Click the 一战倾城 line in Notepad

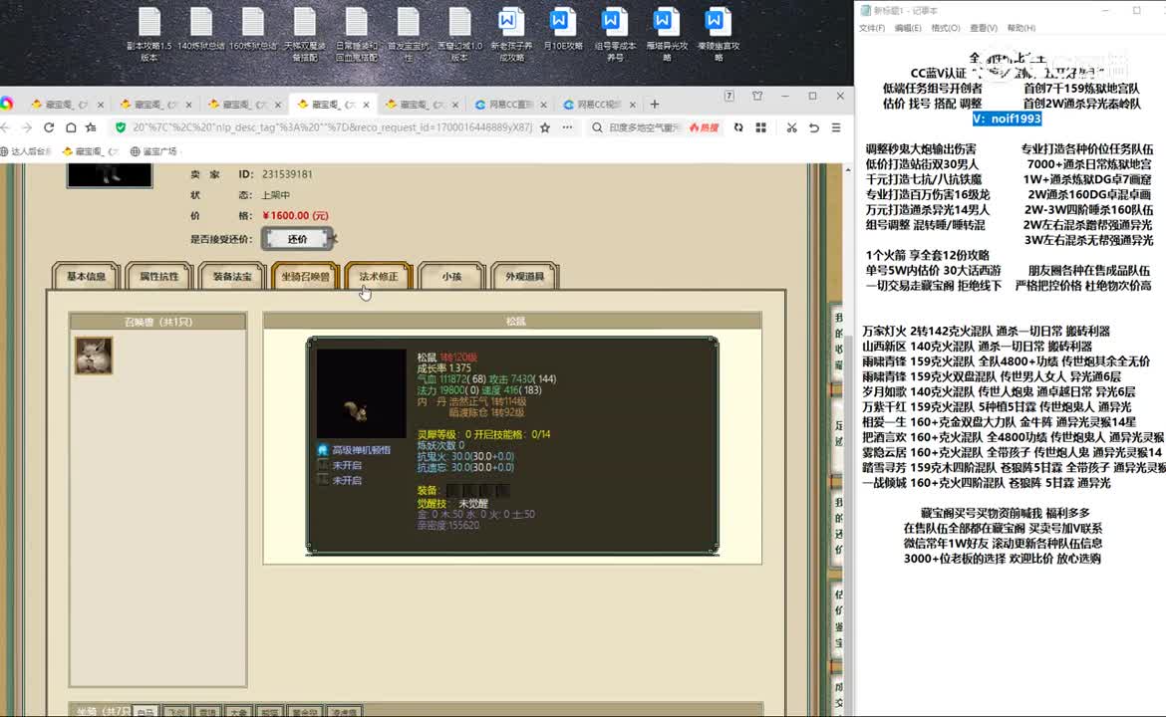986,483
